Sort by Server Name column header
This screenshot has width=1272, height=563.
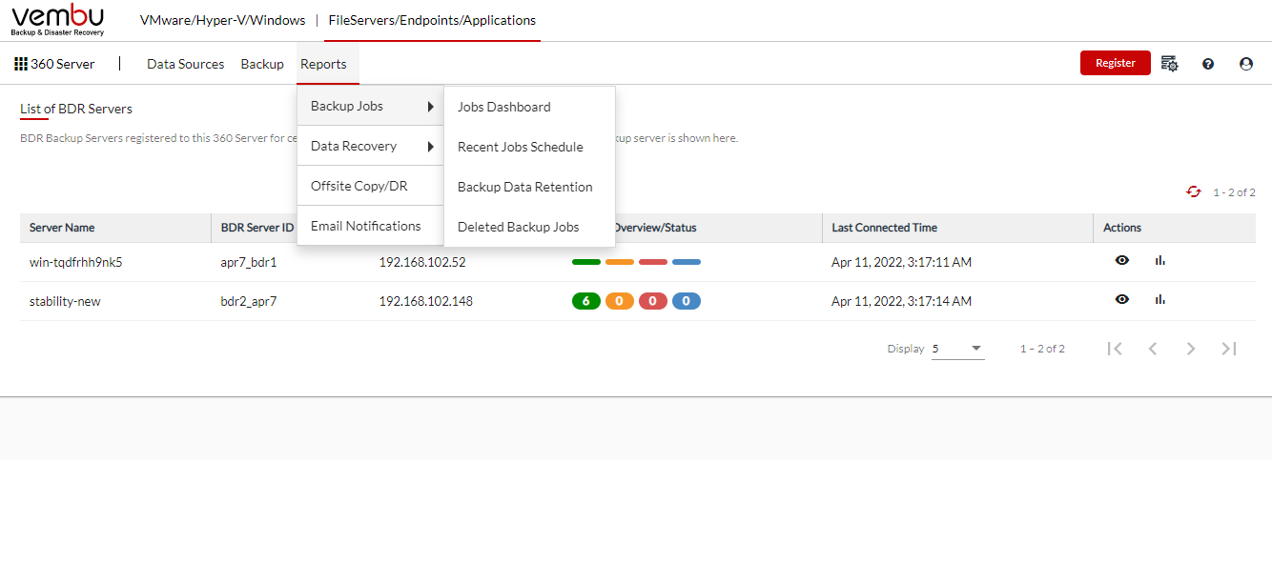pos(62,228)
